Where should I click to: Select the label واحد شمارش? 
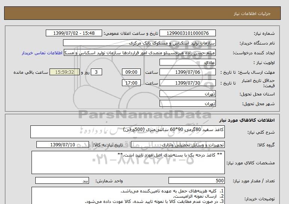pos(109,181)
